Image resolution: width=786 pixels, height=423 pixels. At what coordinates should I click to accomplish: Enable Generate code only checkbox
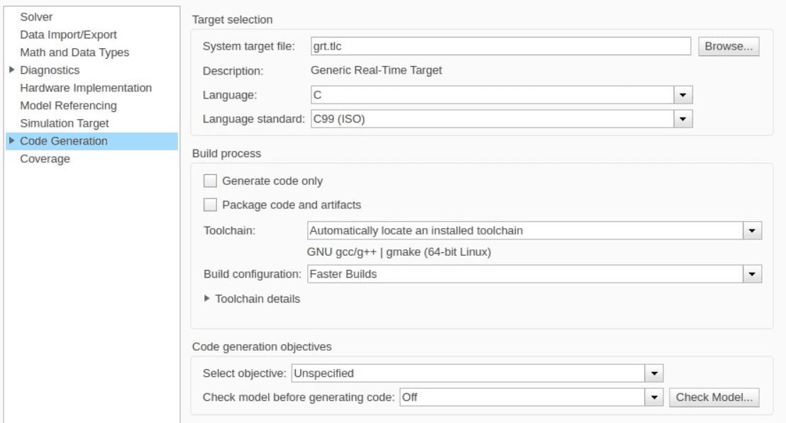point(211,181)
